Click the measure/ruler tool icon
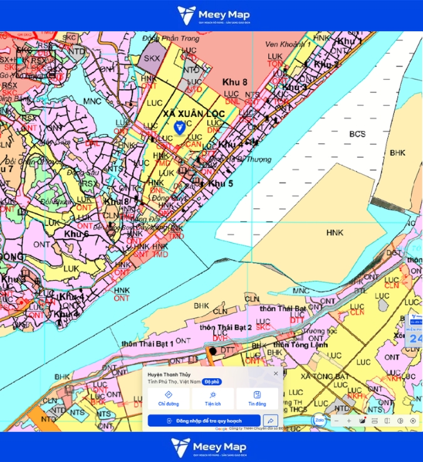Viewport: 423px width, 462px height. [x=375, y=421]
